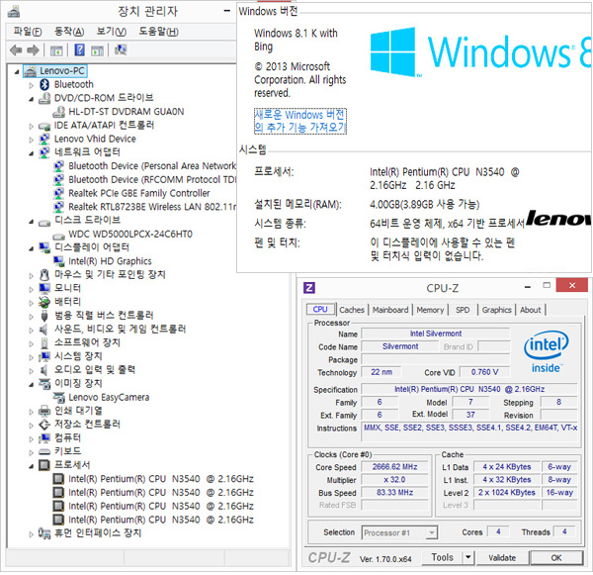Viewport: 593px width, 575px height.
Task: Click the Lenovo Vhid Device icon
Action: pyautogui.click(x=44, y=139)
